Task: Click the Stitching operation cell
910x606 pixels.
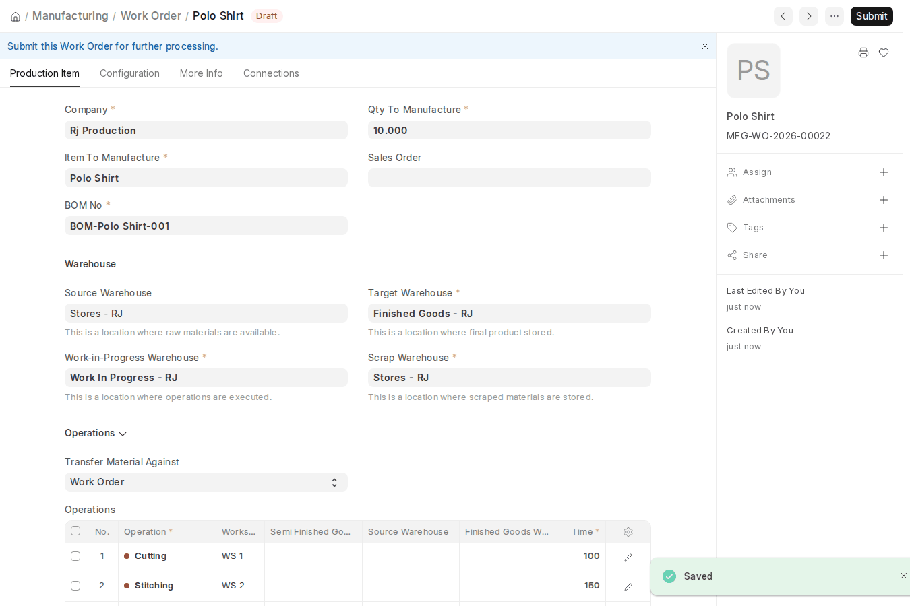Action: coord(167,586)
